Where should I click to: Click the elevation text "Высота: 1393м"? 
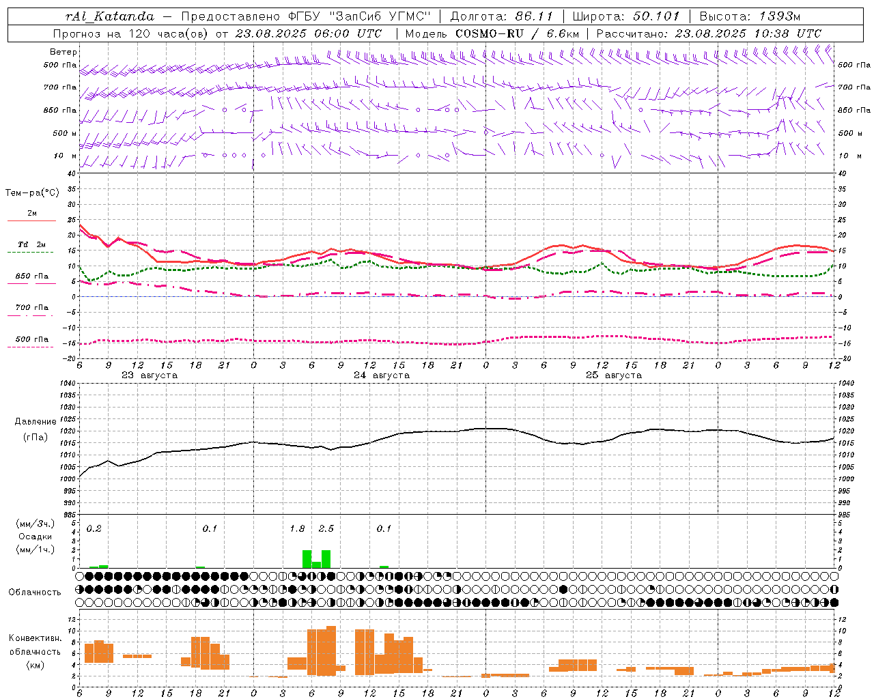[750, 16]
